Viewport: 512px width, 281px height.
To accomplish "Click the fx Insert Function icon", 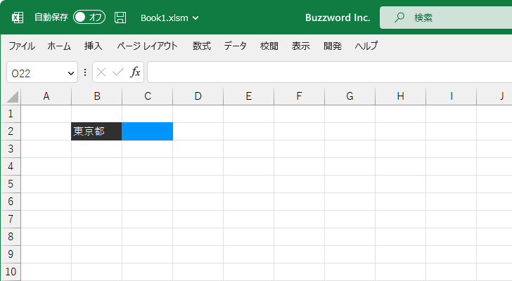I will [x=135, y=72].
